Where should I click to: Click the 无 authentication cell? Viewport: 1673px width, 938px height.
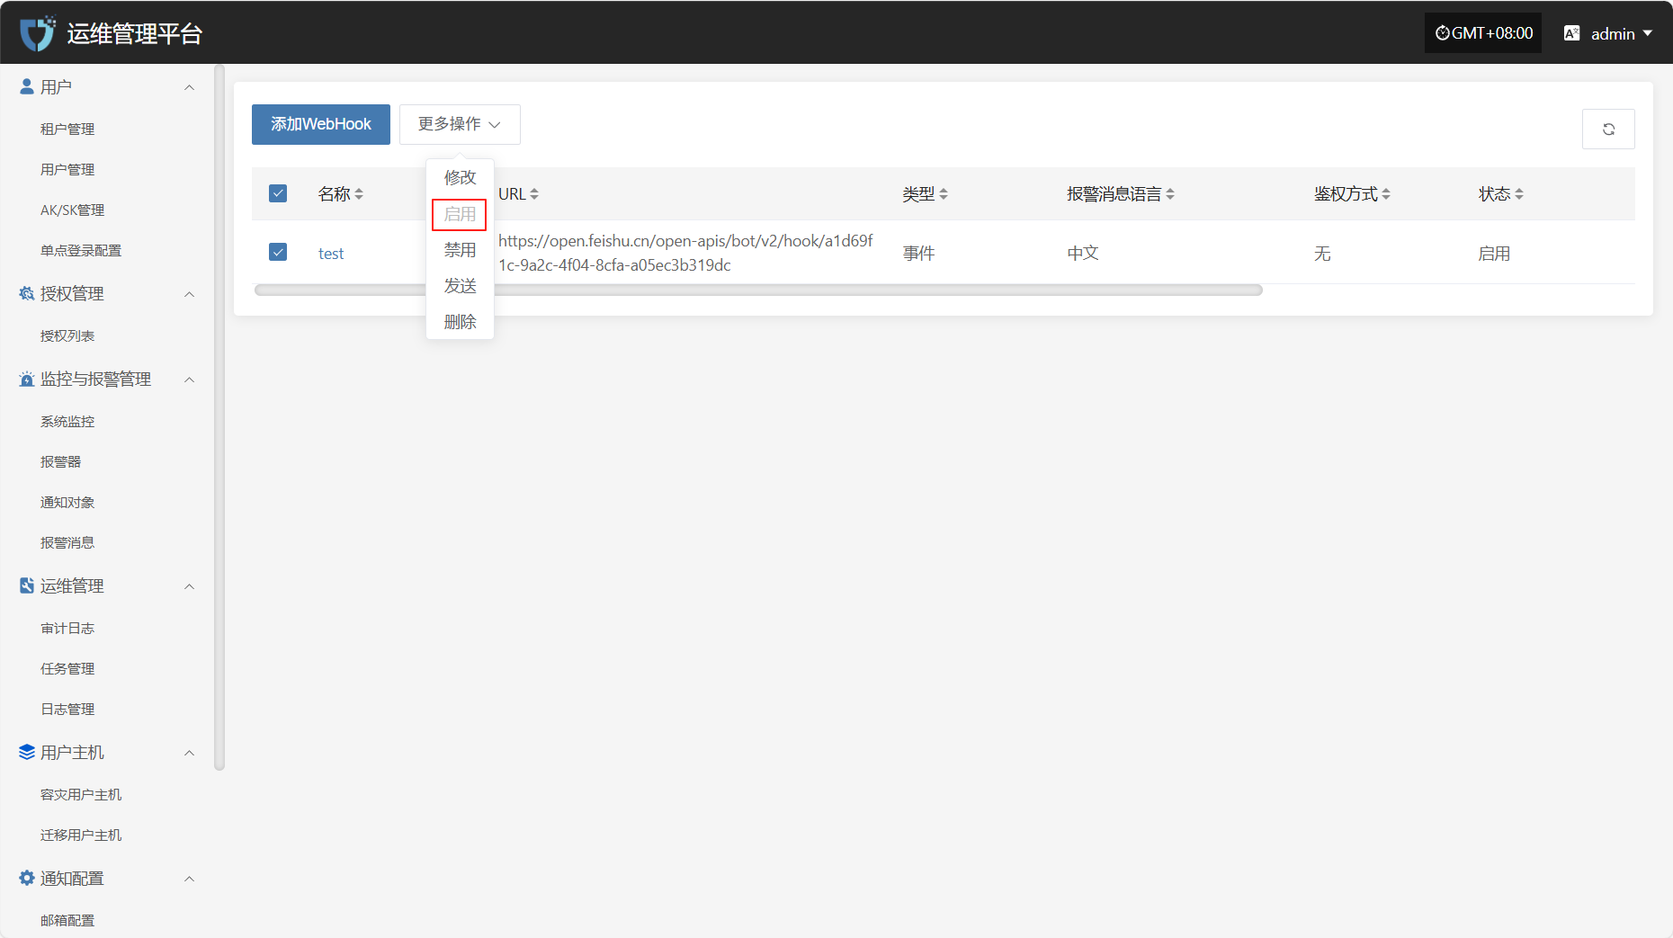1322,254
